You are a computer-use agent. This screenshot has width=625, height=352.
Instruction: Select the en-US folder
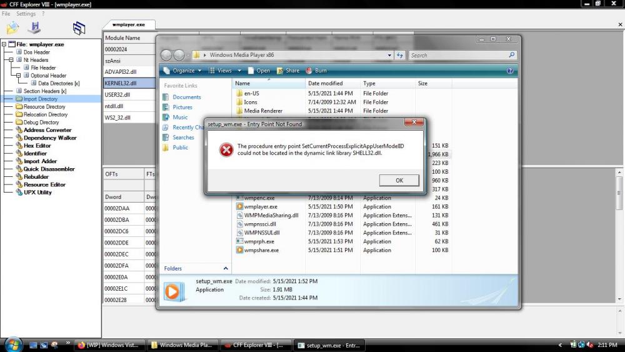click(251, 93)
